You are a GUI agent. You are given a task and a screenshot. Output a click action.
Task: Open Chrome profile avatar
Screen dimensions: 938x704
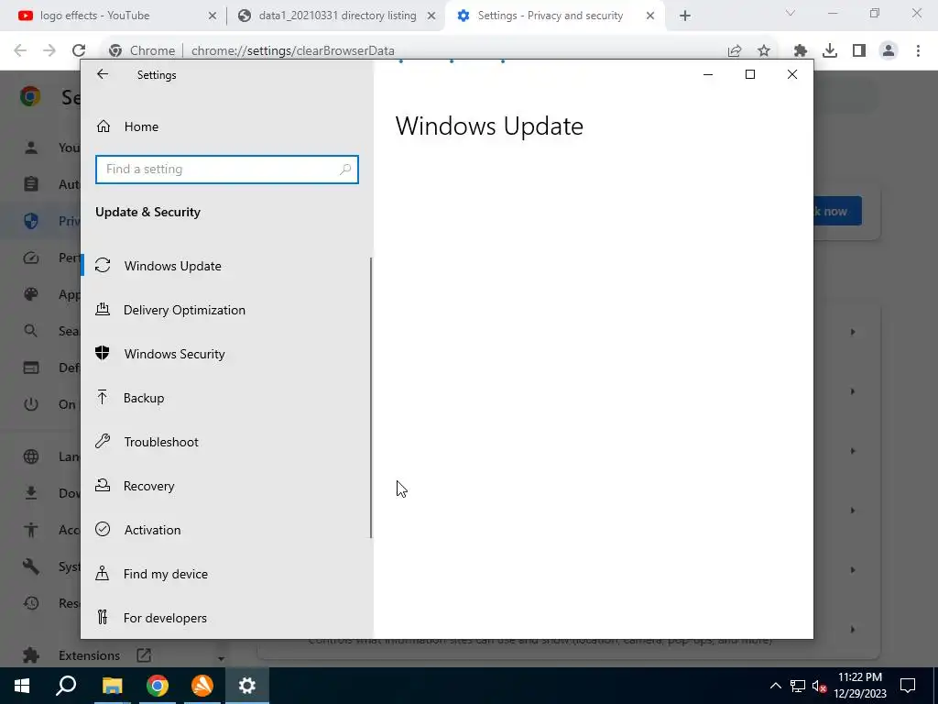coord(889,51)
